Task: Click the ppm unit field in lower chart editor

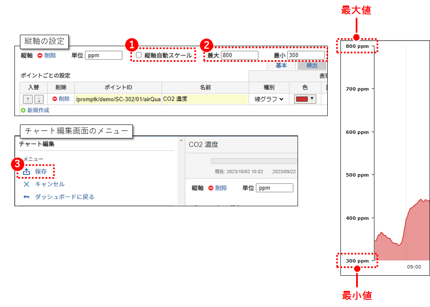Action: (275, 188)
